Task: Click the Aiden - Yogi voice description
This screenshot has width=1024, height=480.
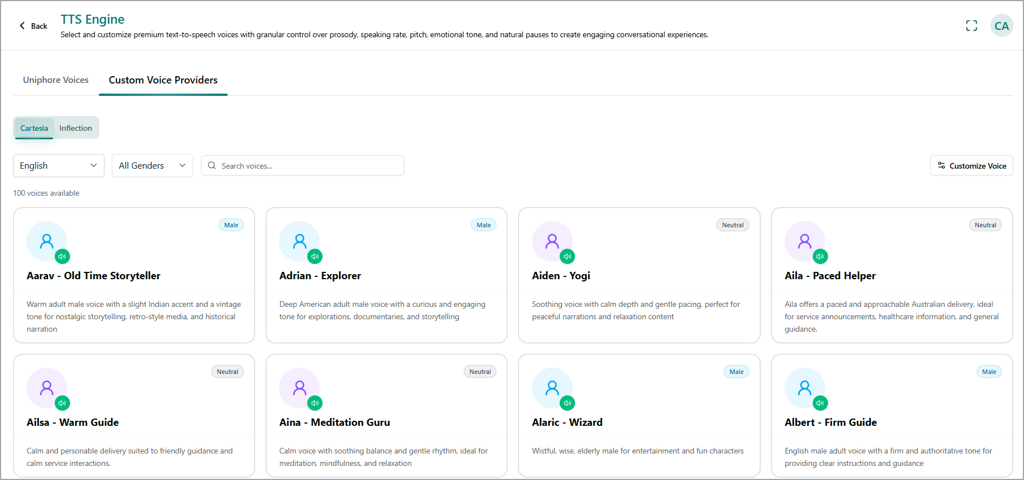Action: click(636, 310)
